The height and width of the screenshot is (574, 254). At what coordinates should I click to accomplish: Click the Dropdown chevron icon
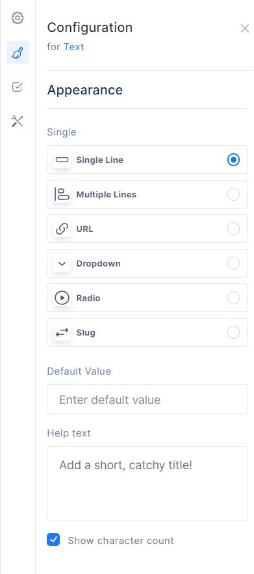coord(62,263)
